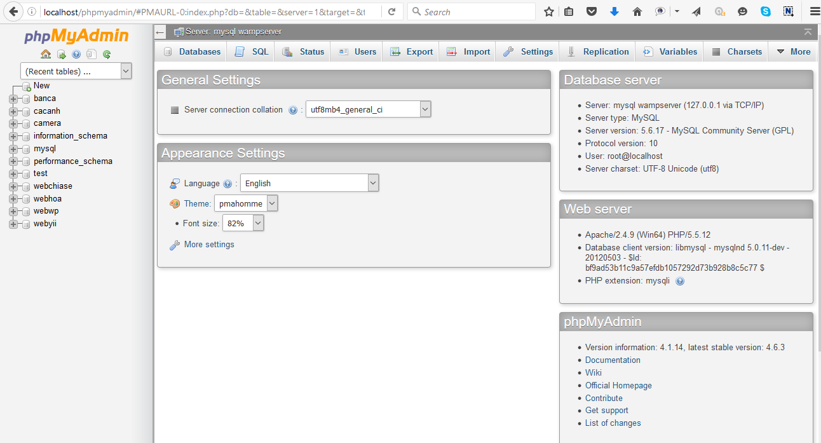Open phpMyAdmin documentation blue question icon in sidebar
Viewport: 821px width, 443px height.
76,55
